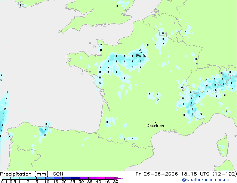Pick the 20–25 mm legend swatch
This screenshot has width=237, height=183.
point(67,178)
